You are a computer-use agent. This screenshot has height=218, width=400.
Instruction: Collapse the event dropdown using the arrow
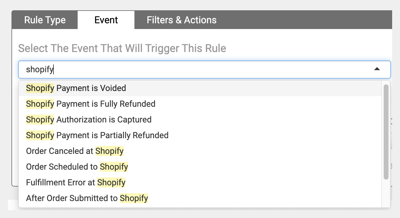coord(377,69)
